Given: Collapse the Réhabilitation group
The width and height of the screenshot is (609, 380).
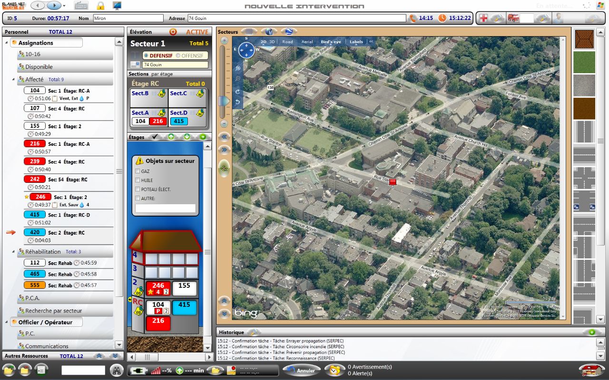Looking at the screenshot, I should pos(13,252).
